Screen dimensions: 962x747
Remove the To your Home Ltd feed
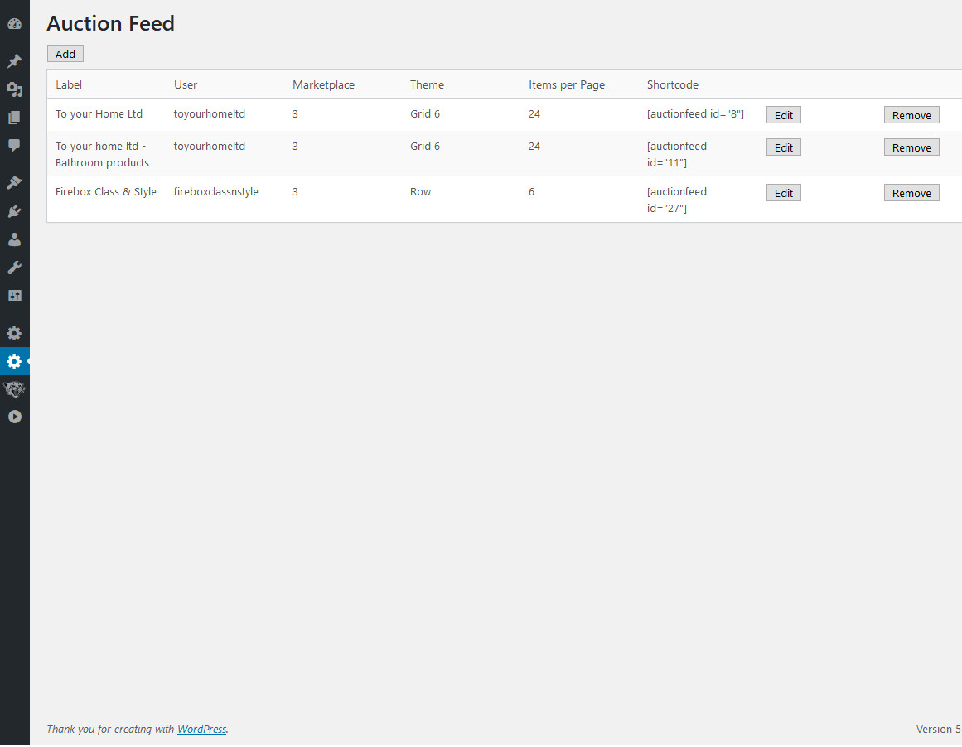click(911, 115)
